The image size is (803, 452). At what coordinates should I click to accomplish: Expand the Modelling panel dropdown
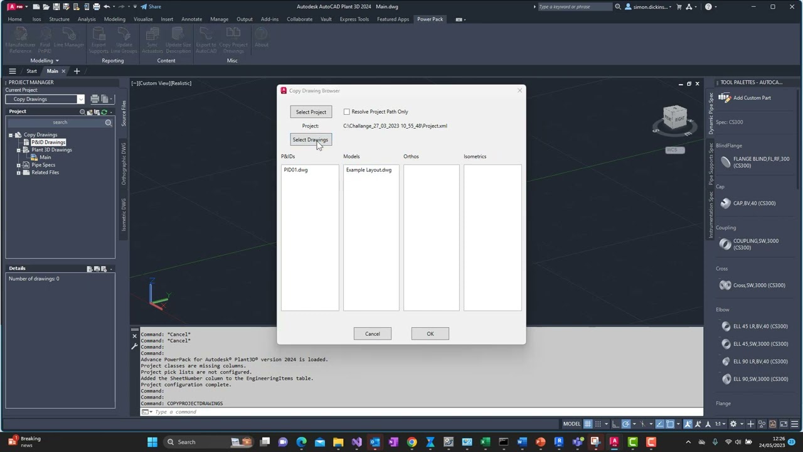[44, 61]
